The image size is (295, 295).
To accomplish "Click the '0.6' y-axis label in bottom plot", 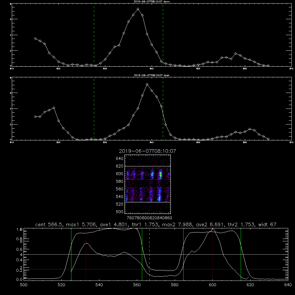I will pos(19,249).
